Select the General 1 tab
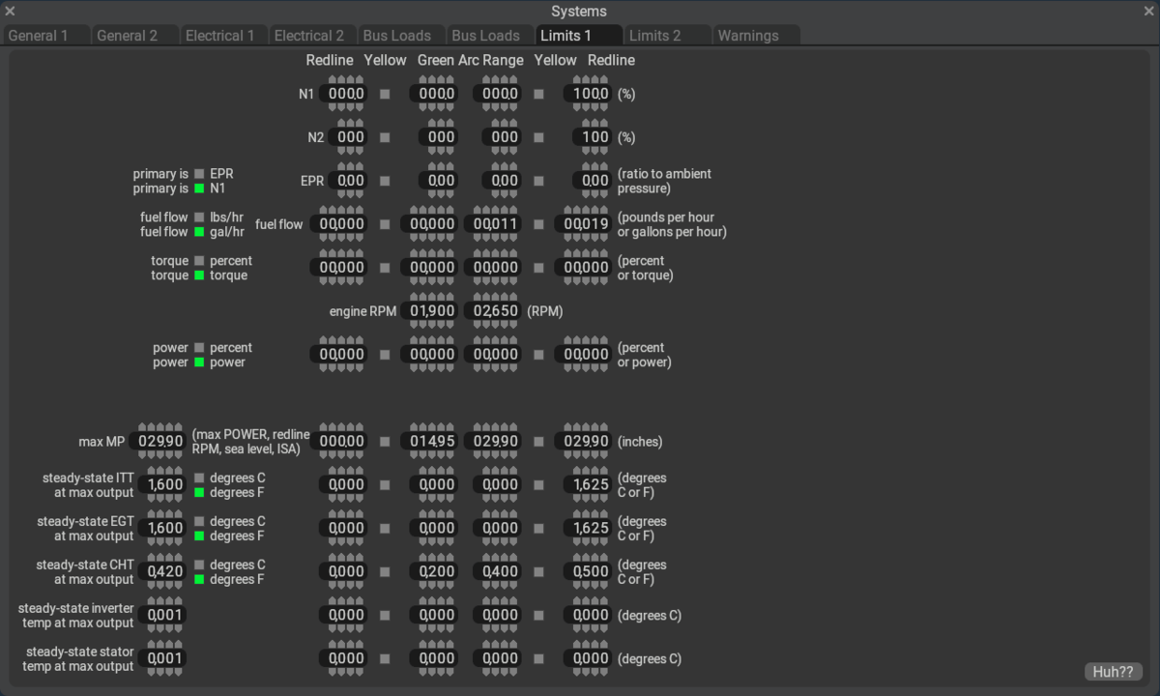The height and width of the screenshot is (696, 1160). pyautogui.click(x=39, y=36)
